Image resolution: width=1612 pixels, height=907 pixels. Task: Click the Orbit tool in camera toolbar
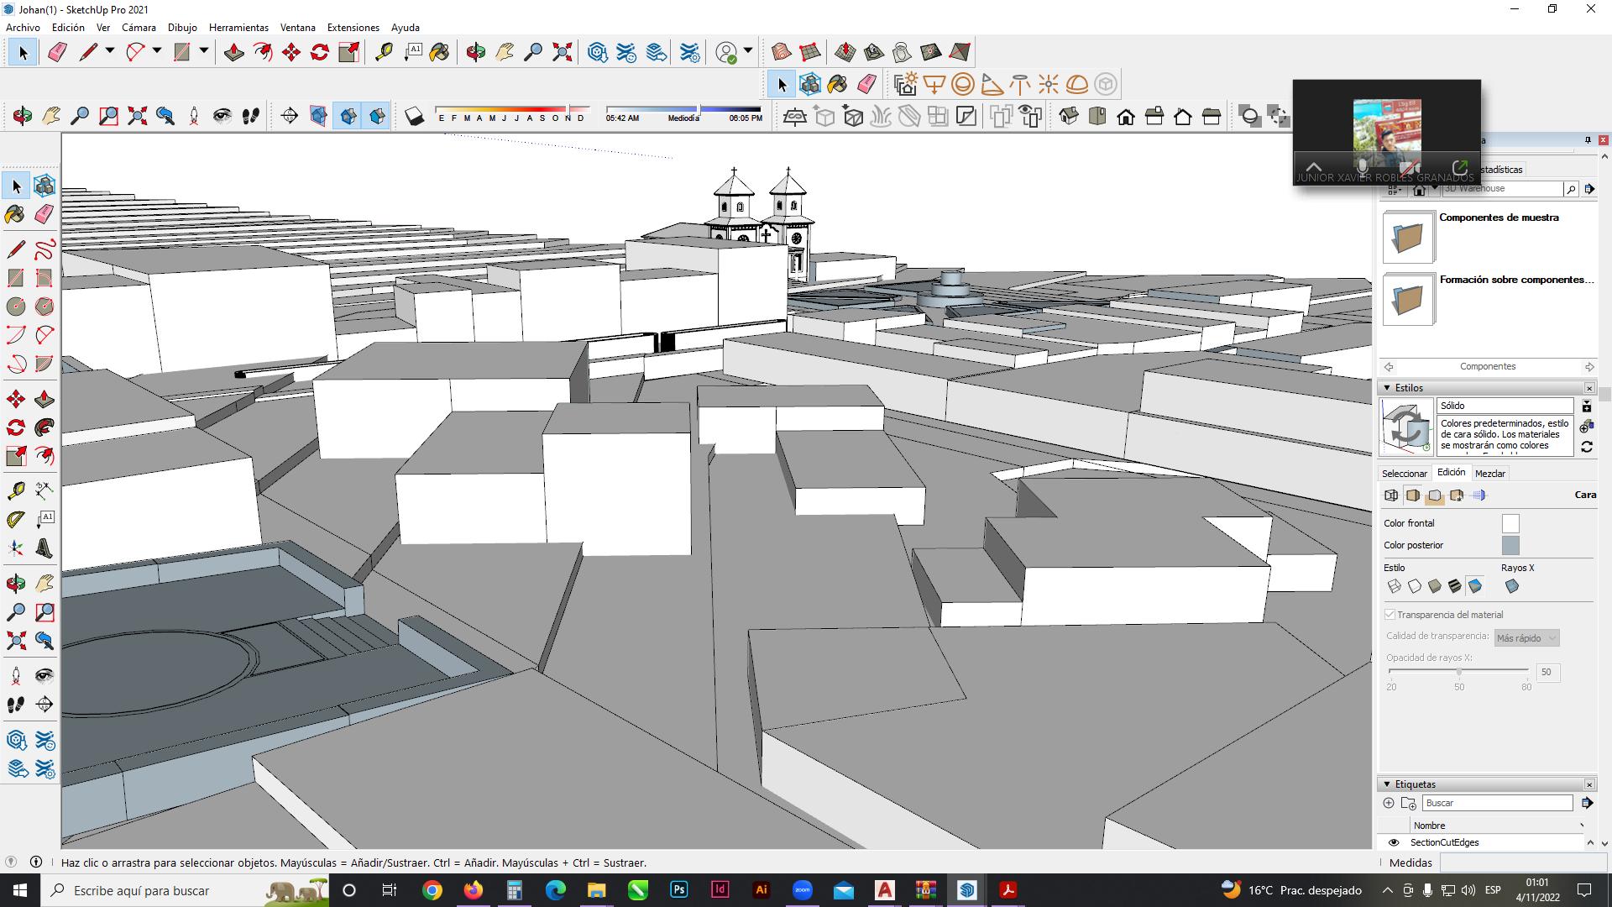point(23,116)
